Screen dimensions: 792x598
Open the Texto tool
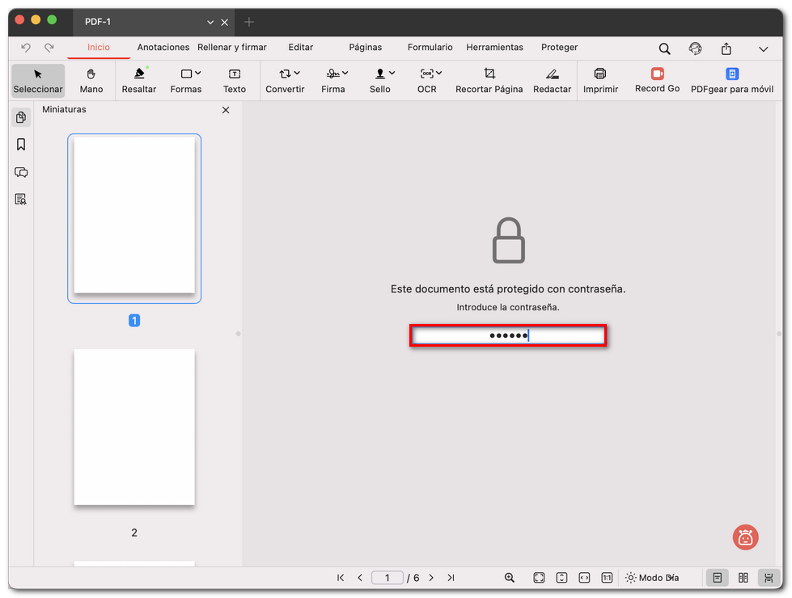pos(234,80)
